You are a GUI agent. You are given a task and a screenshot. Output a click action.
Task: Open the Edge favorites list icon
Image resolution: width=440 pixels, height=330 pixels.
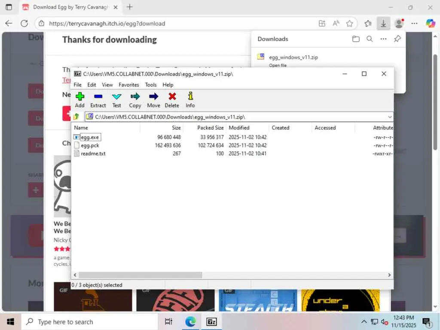point(368,24)
